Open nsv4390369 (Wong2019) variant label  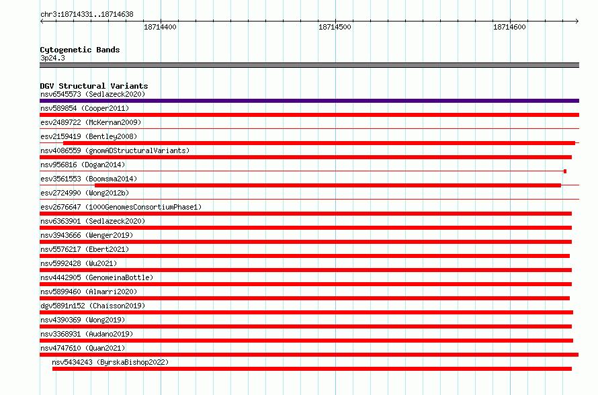pyautogui.click(x=83, y=320)
